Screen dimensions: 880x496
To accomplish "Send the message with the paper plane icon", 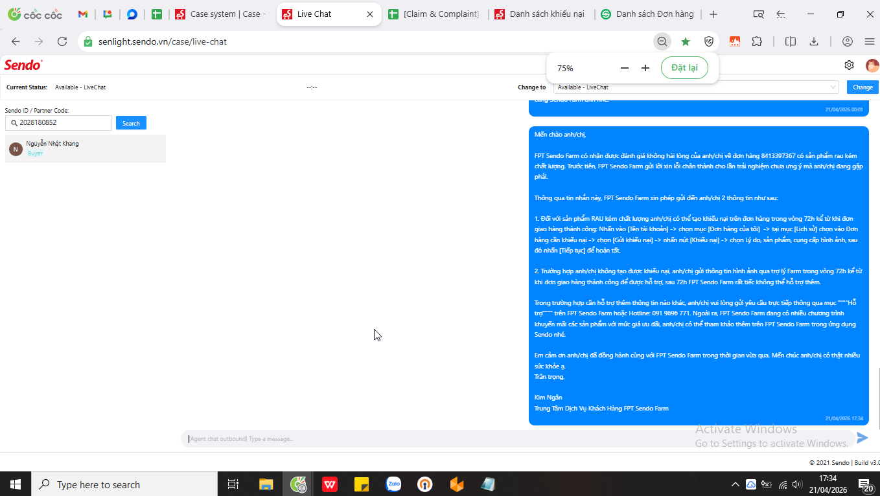I will [x=863, y=438].
